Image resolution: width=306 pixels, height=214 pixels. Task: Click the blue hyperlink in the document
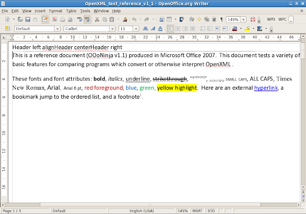[266, 88]
